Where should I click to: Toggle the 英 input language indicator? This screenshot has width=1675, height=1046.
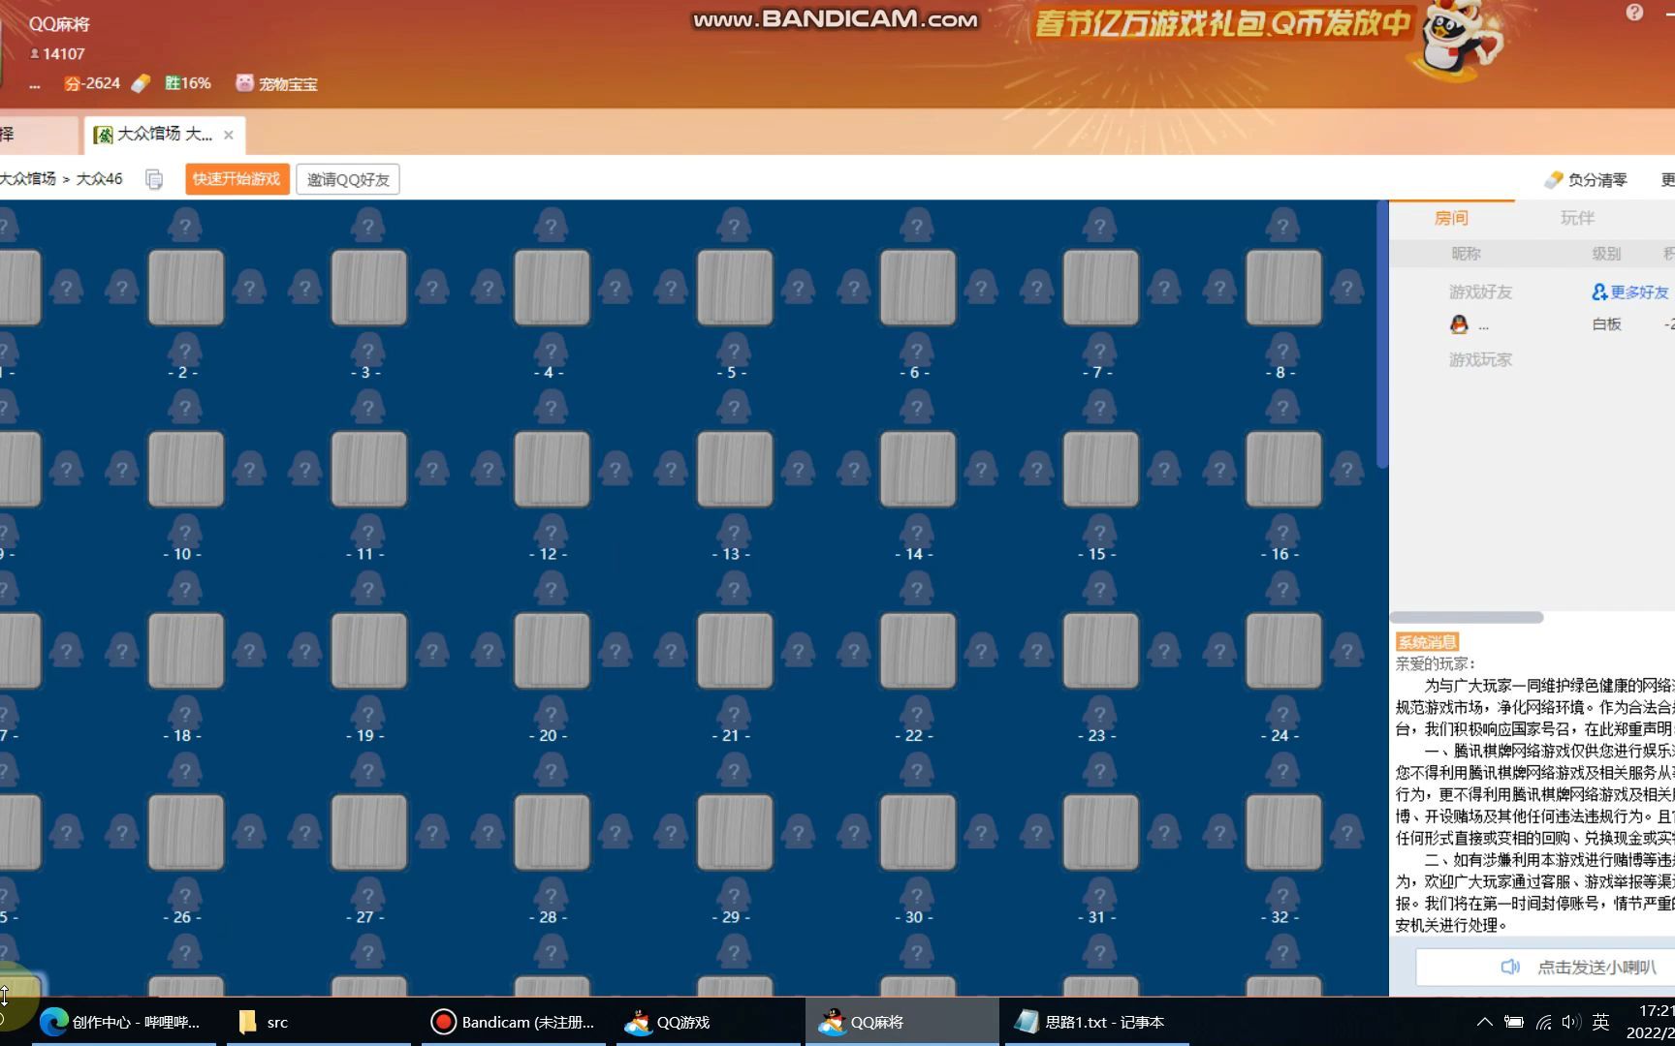tap(1601, 1022)
